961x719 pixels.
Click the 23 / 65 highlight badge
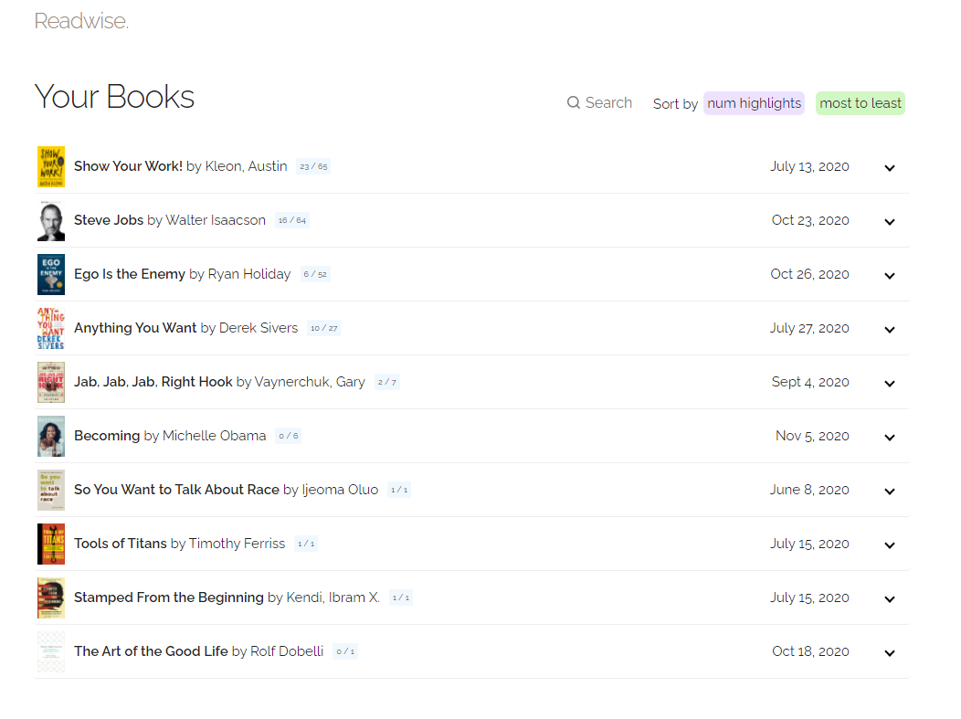313,166
